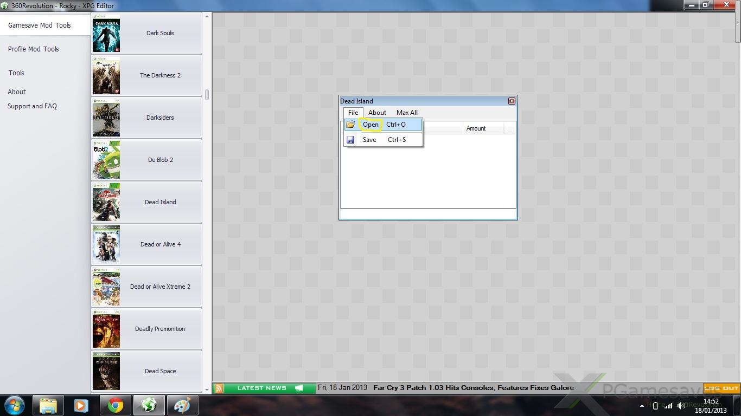Open Support and FAQ link
Image resolution: width=741 pixels, height=416 pixels.
(32, 106)
